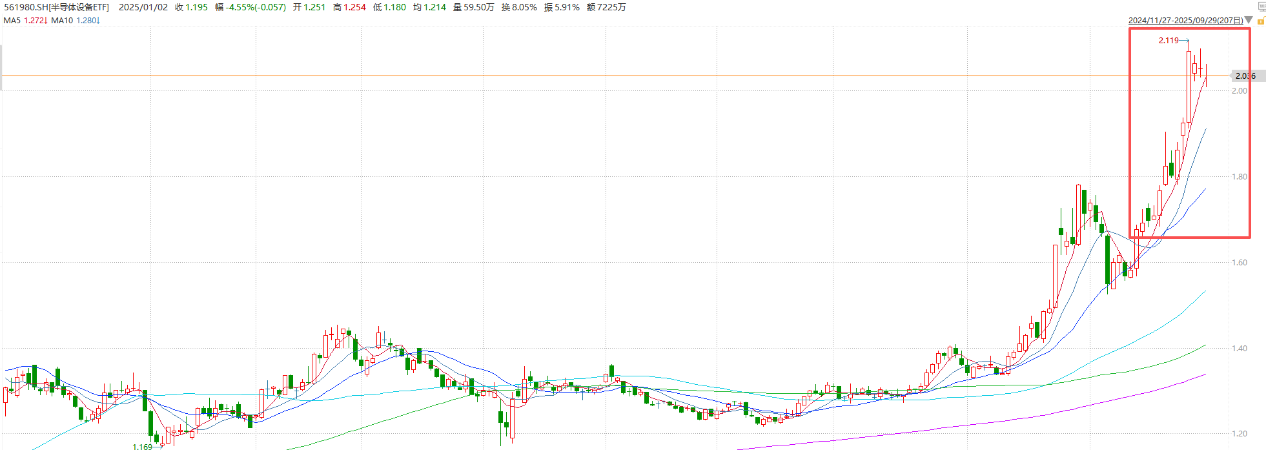Click the MA5 indicator label

click(x=12, y=20)
